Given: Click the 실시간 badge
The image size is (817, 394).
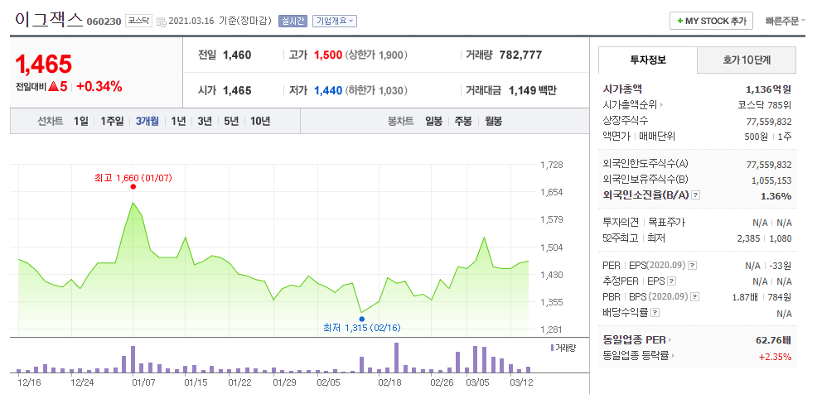Looking at the screenshot, I should pos(292,21).
